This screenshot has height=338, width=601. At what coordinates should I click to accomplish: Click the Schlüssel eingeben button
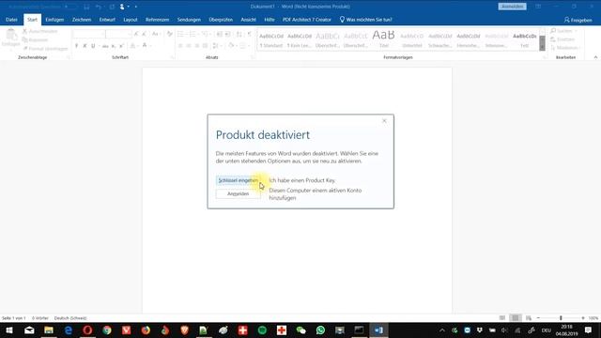[238, 180]
